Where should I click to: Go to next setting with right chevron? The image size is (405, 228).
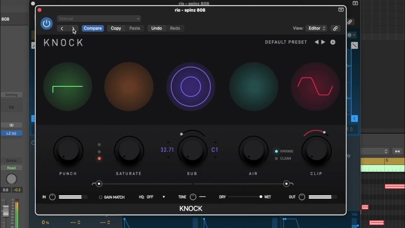click(x=73, y=28)
